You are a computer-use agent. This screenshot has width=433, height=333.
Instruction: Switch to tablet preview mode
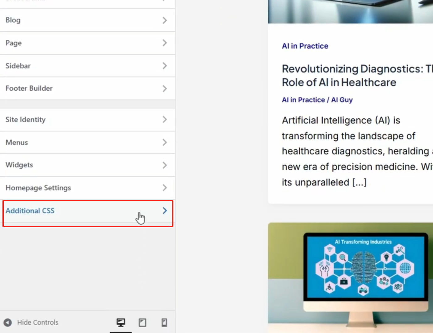click(x=142, y=323)
